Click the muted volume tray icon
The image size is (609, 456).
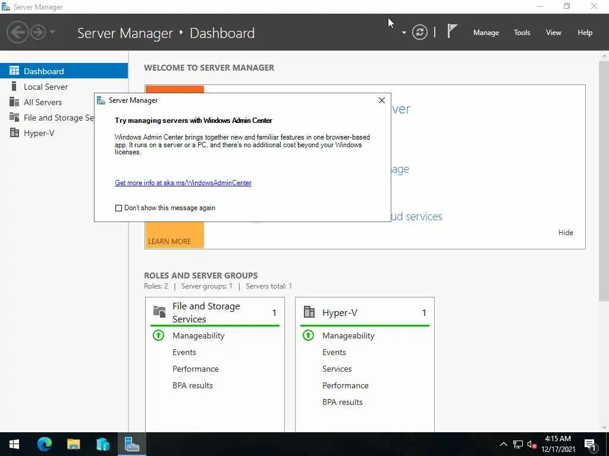[x=532, y=444]
